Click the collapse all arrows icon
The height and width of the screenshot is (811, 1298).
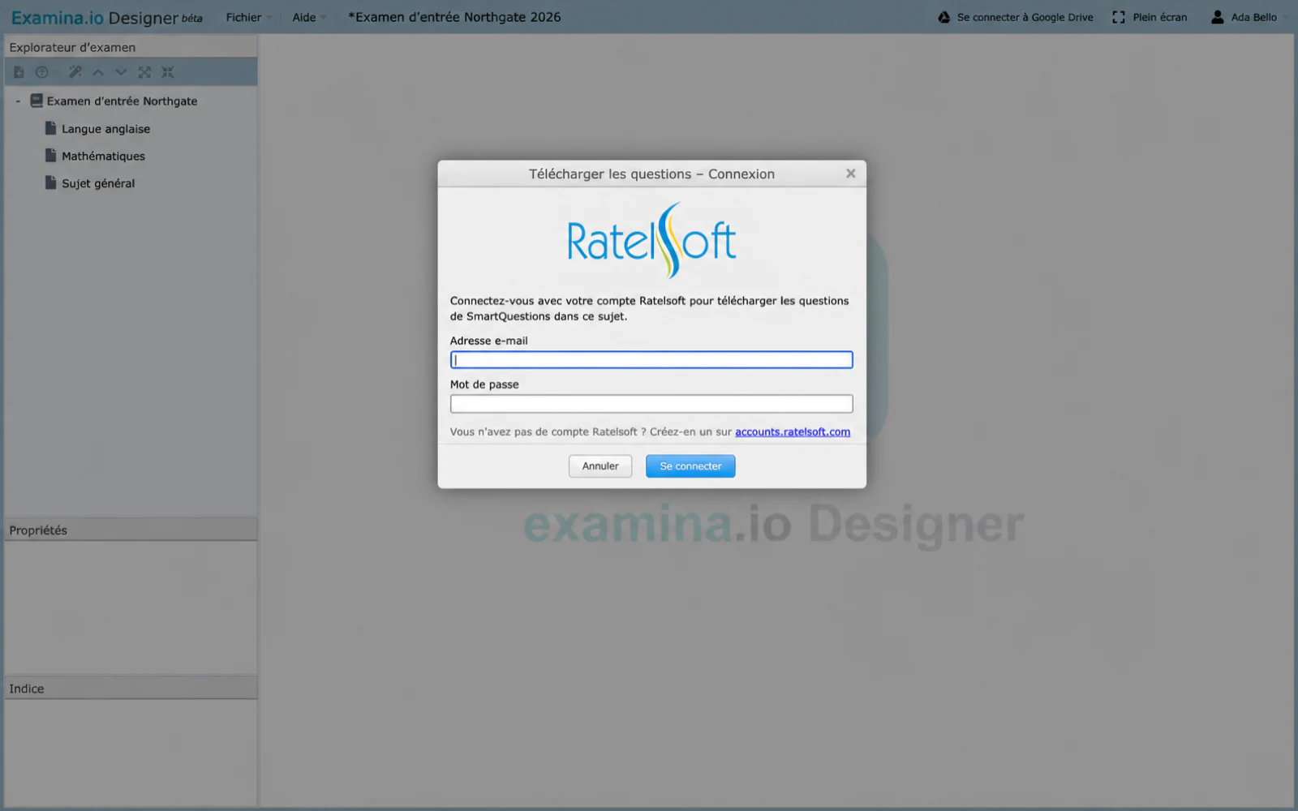pos(167,72)
